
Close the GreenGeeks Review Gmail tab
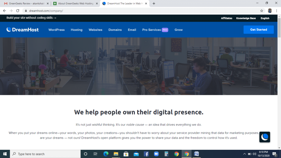pos(48,3)
